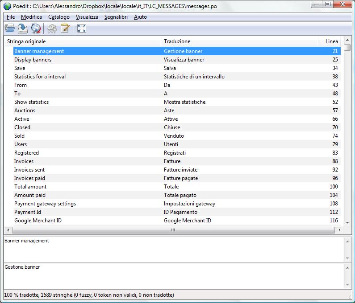The height and width of the screenshot is (303, 355).
Task: Open the Catalogo menu
Action: click(59, 17)
